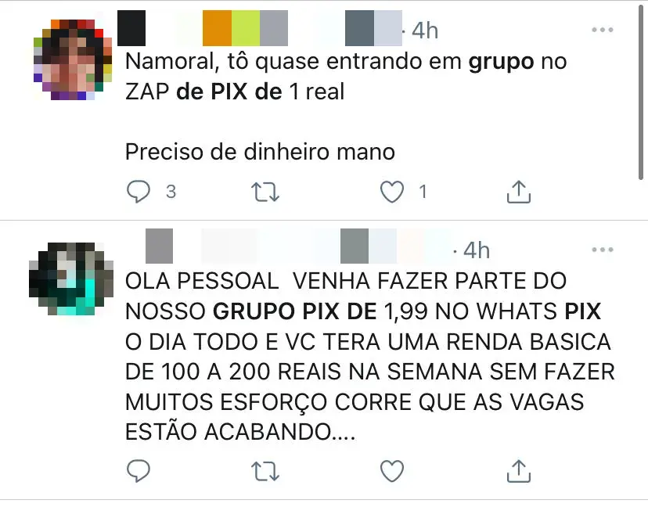
Task: Open the first tweet author's pixelated avatar
Action: click(x=73, y=59)
